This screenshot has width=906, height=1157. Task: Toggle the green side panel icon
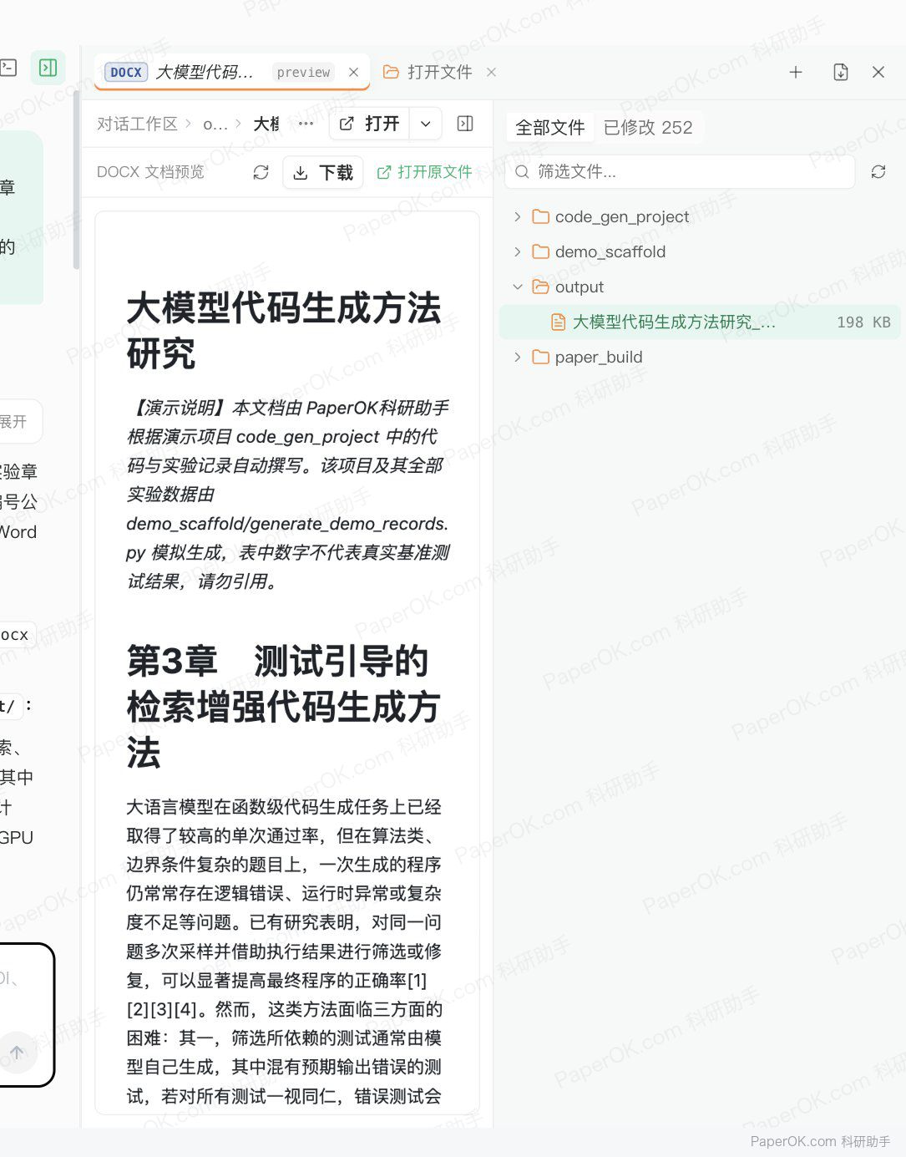[48, 68]
